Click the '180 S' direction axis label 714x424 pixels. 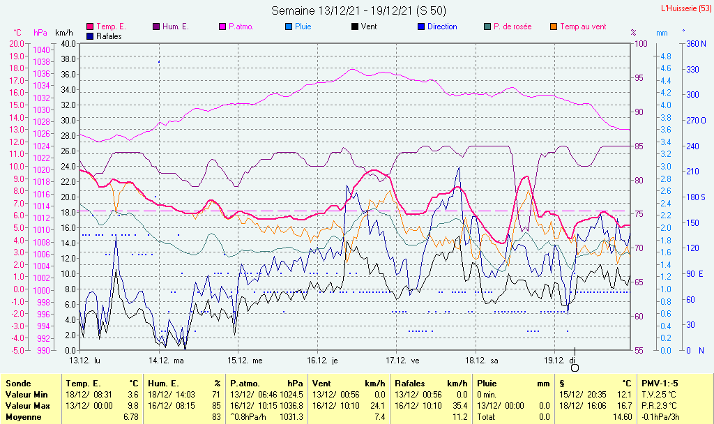696,197
